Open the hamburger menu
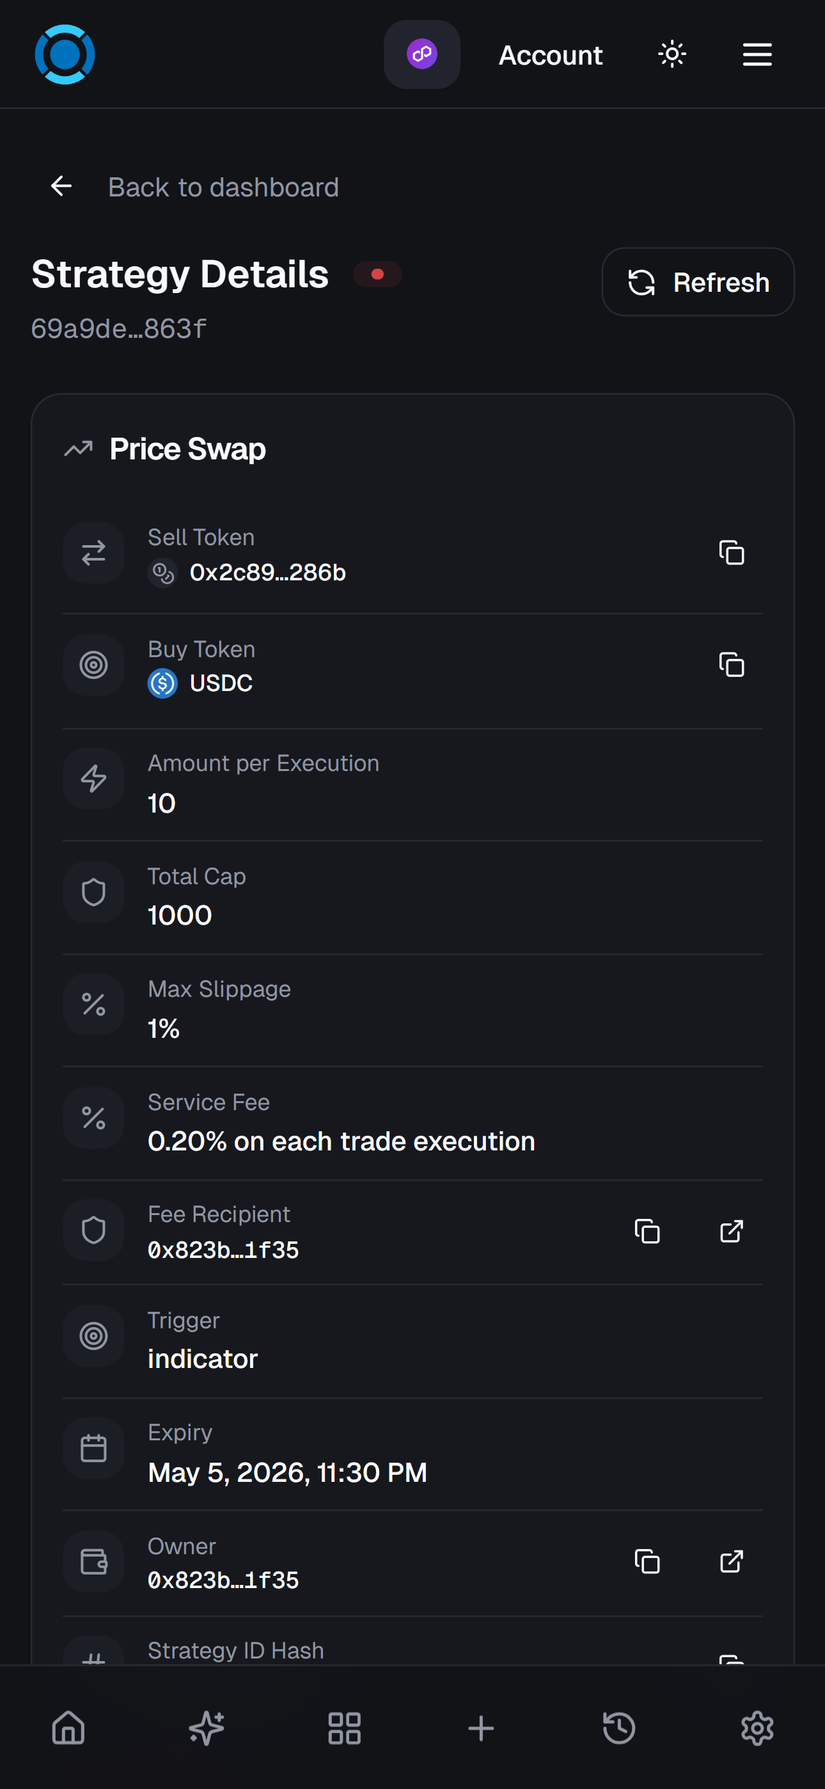 pyautogui.click(x=757, y=54)
